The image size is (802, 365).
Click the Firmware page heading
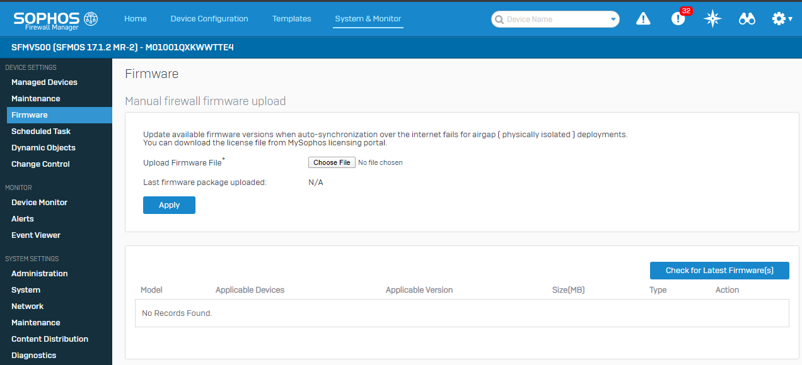click(x=152, y=74)
